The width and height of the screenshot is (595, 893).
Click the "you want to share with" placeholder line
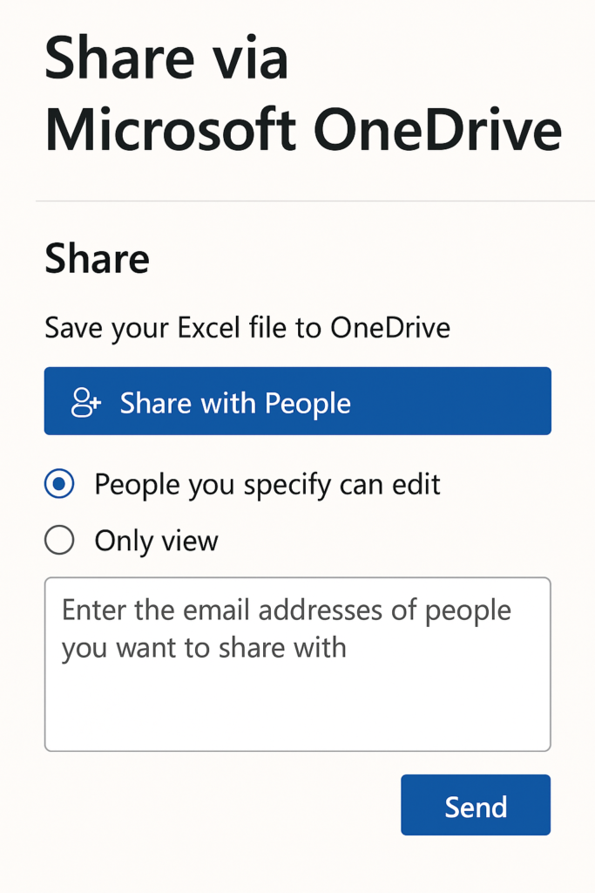204,648
